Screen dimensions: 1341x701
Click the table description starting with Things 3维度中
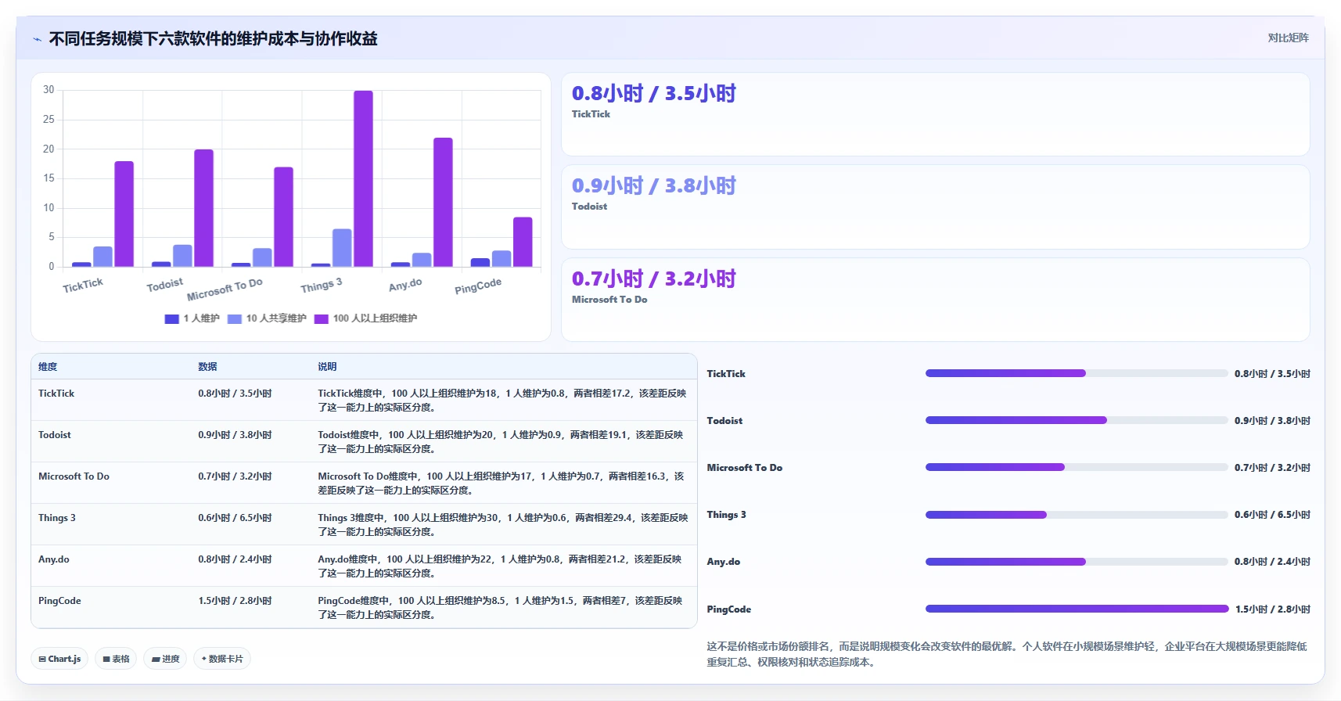click(503, 525)
